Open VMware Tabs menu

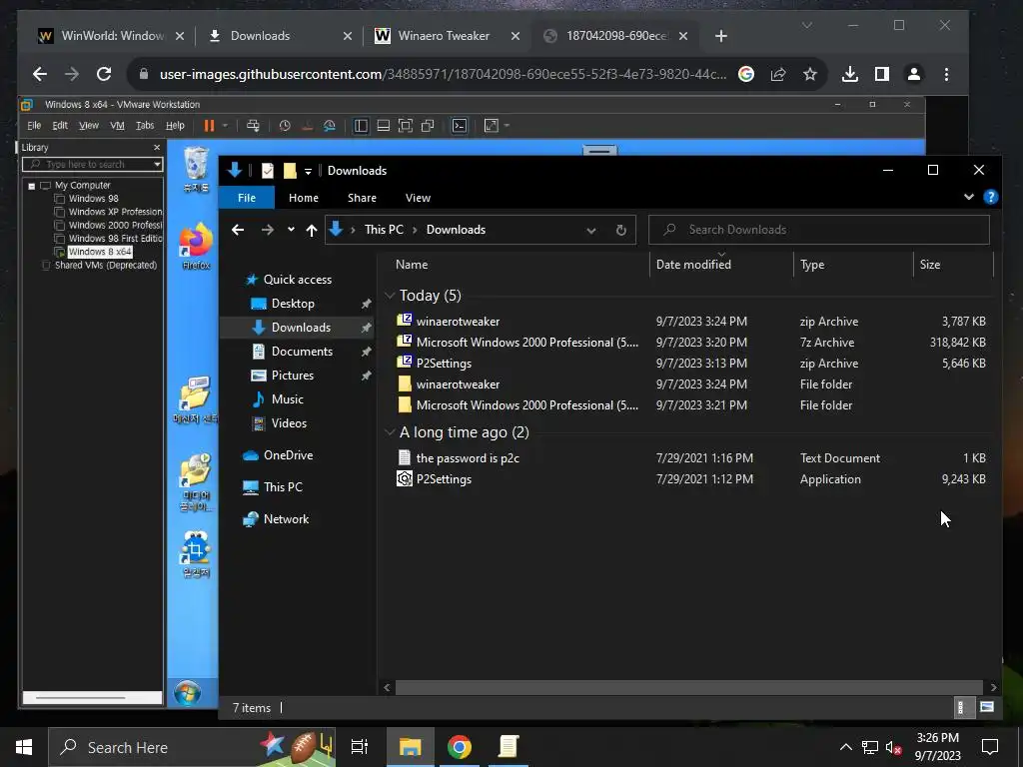(x=145, y=125)
